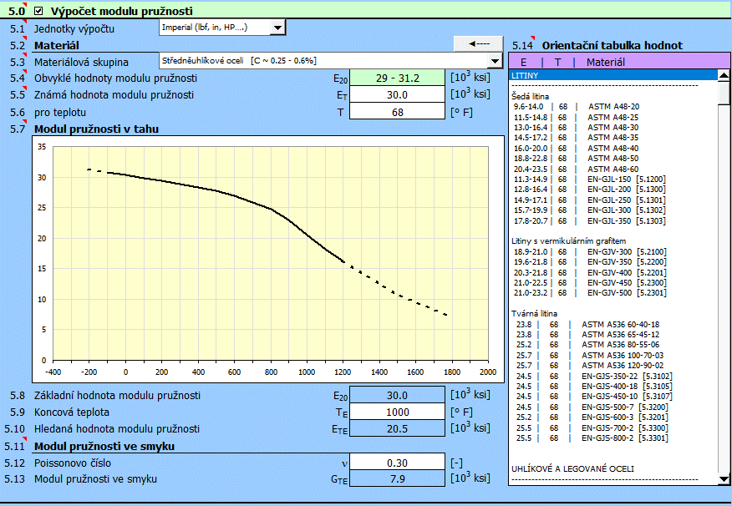Select ASTM A536 60-40-18 row
This screenshot has height=506, width=732.
pos(613,325)
